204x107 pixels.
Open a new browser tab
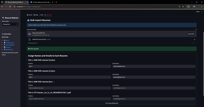[56, 2]
